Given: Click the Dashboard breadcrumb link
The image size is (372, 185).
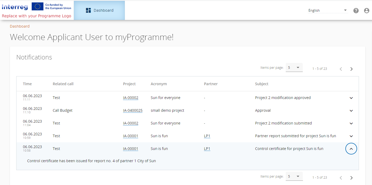Looking at the screenshot, I should pos(20,26).
